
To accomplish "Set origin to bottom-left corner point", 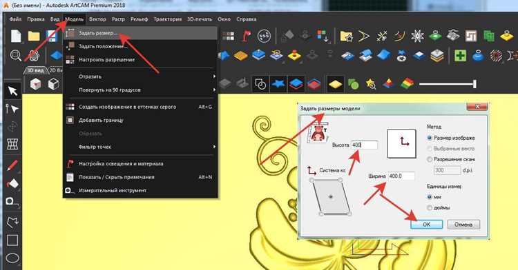I will click(x=321, y=214).
